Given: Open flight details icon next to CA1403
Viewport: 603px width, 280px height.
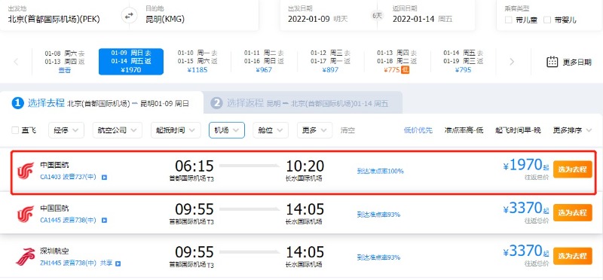Looking at the screenshot, I should (x=104, y=178).
